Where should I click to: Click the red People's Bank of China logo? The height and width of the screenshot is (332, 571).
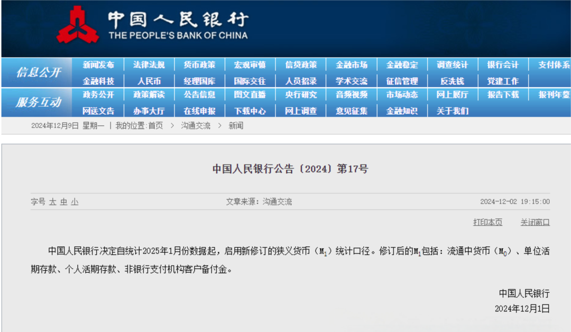[x=77, y=25]
